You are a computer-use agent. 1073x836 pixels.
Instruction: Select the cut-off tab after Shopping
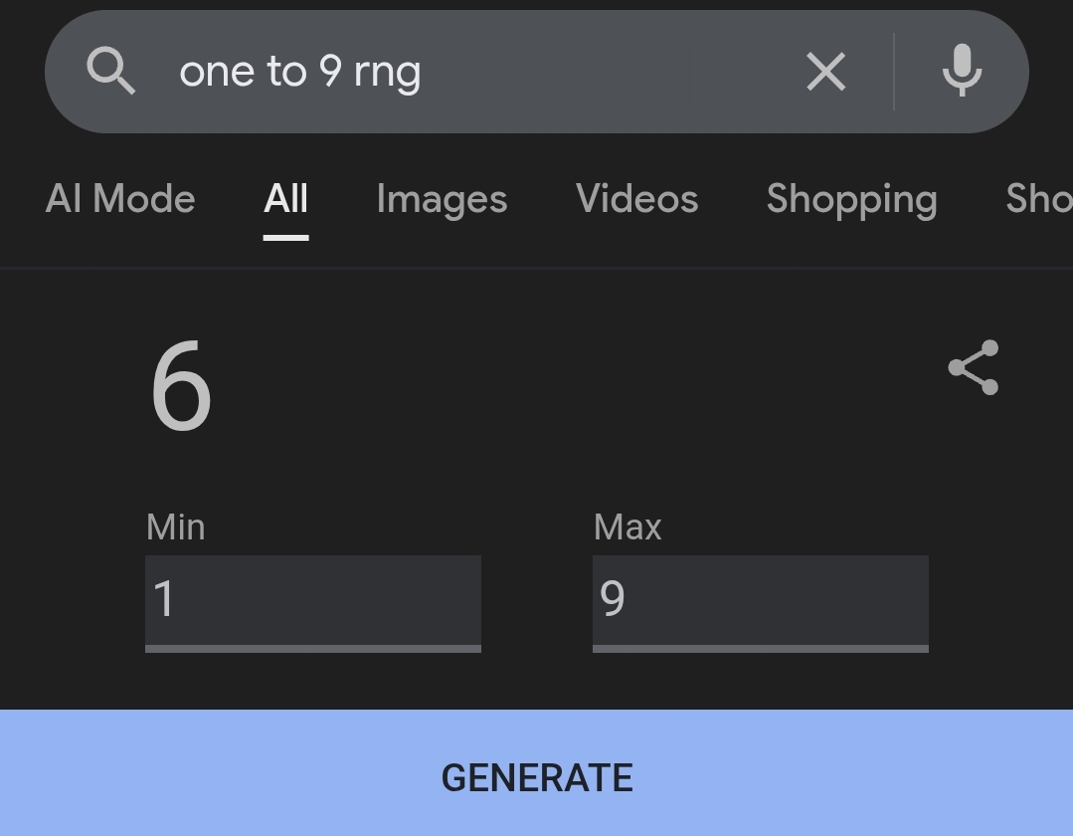point(1038,199)
